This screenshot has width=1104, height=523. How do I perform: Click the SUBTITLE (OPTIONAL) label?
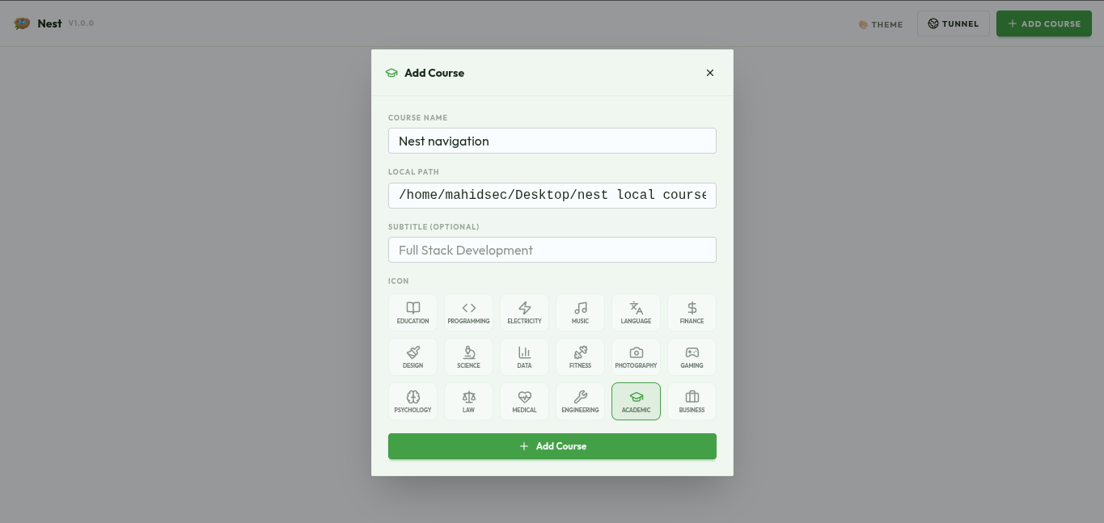(434, 227)
